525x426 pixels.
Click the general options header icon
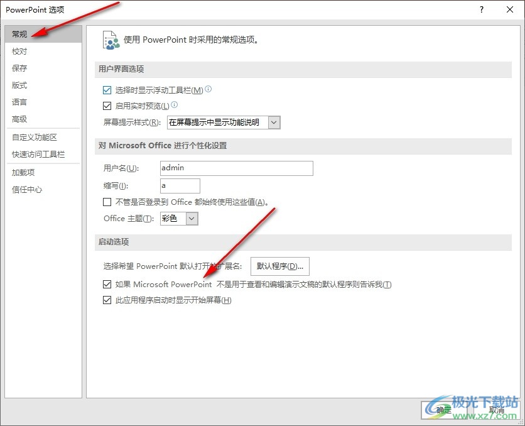(111, 40)
